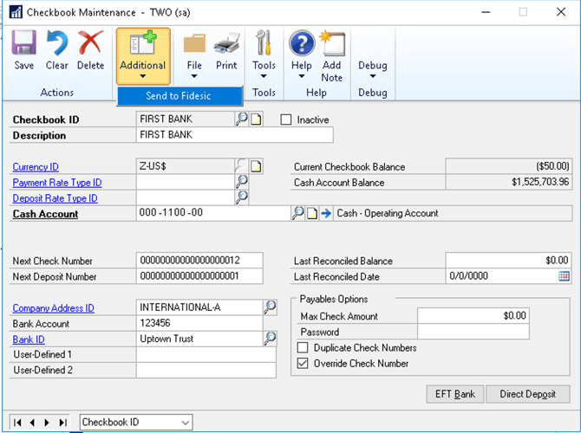
Task: Open Last Reconciled Date calendar icon
Action: point(564,276)
